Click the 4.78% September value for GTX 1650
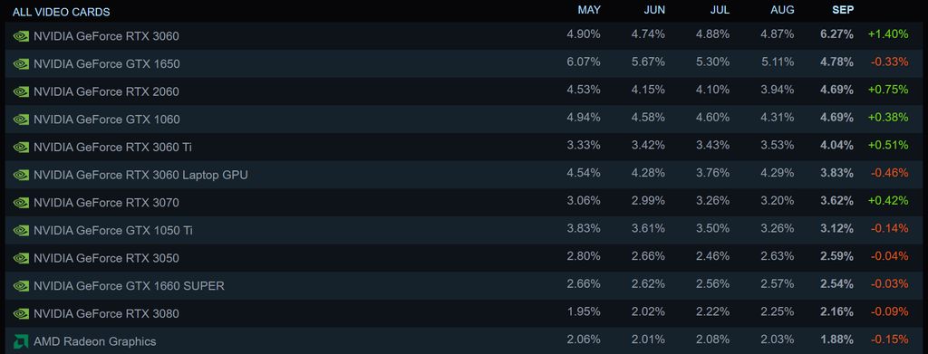 point(836,62)
